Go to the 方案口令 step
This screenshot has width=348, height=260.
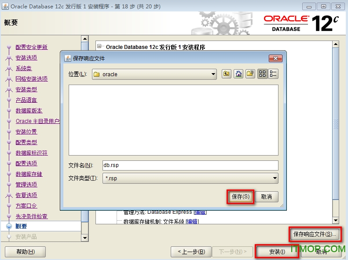click(x=26, y=206)
